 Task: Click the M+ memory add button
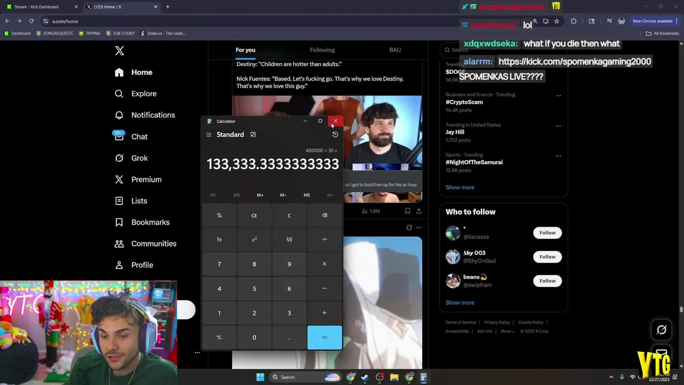click(260, 195)
